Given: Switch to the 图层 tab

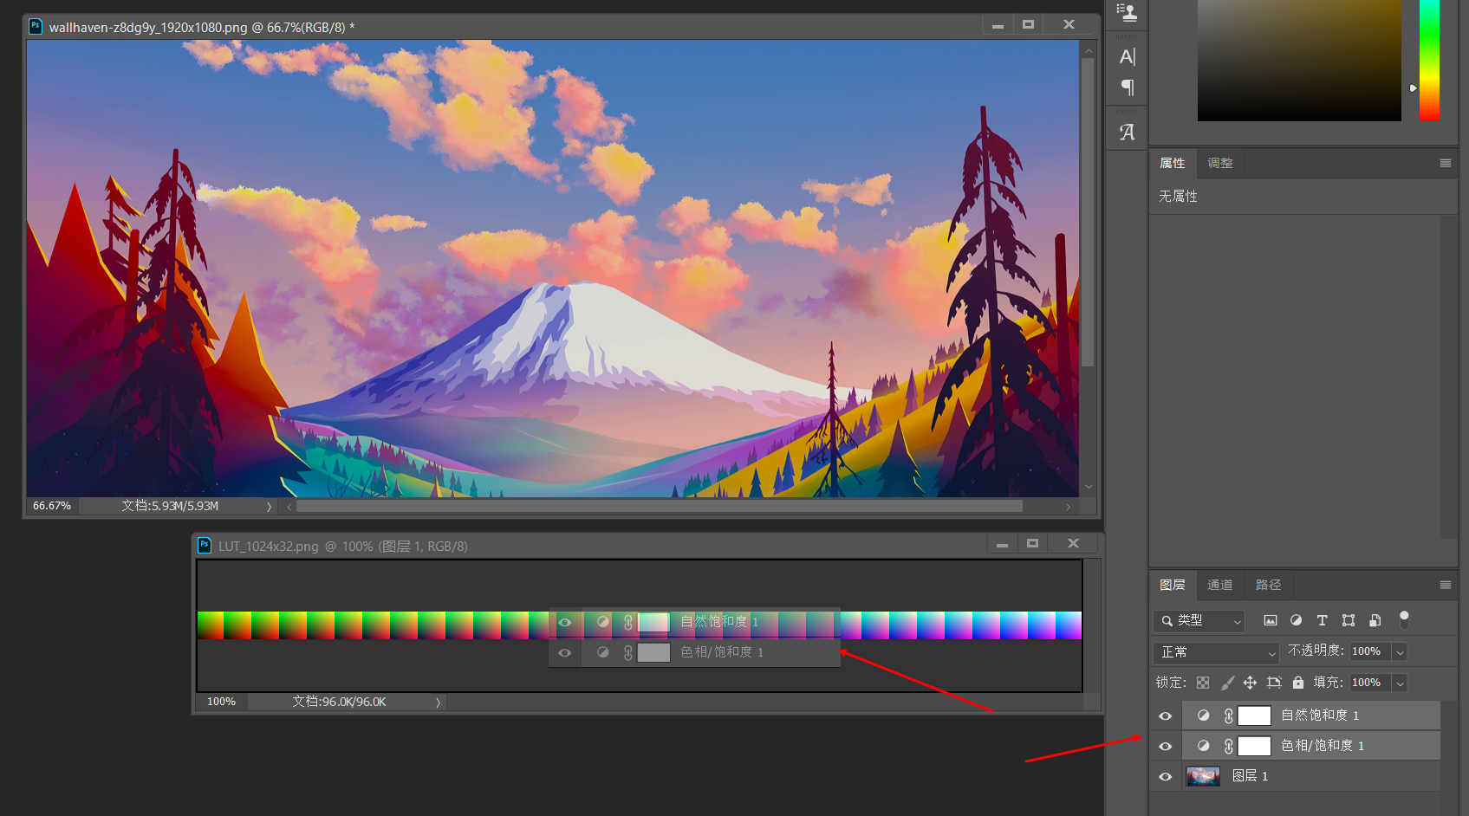Looking at the screenshot, I should point(1173,585).
